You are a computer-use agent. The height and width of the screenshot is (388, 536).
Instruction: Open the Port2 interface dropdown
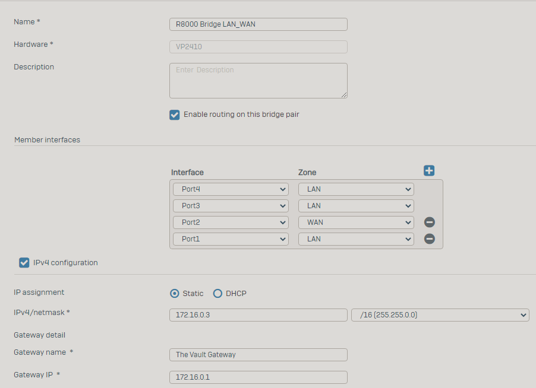coord(231,222)
